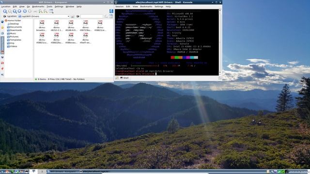Click the panel clock in the tray
The height and width of the screenshot is (174, 310).
pyautogui.click(x=298, y=172)
